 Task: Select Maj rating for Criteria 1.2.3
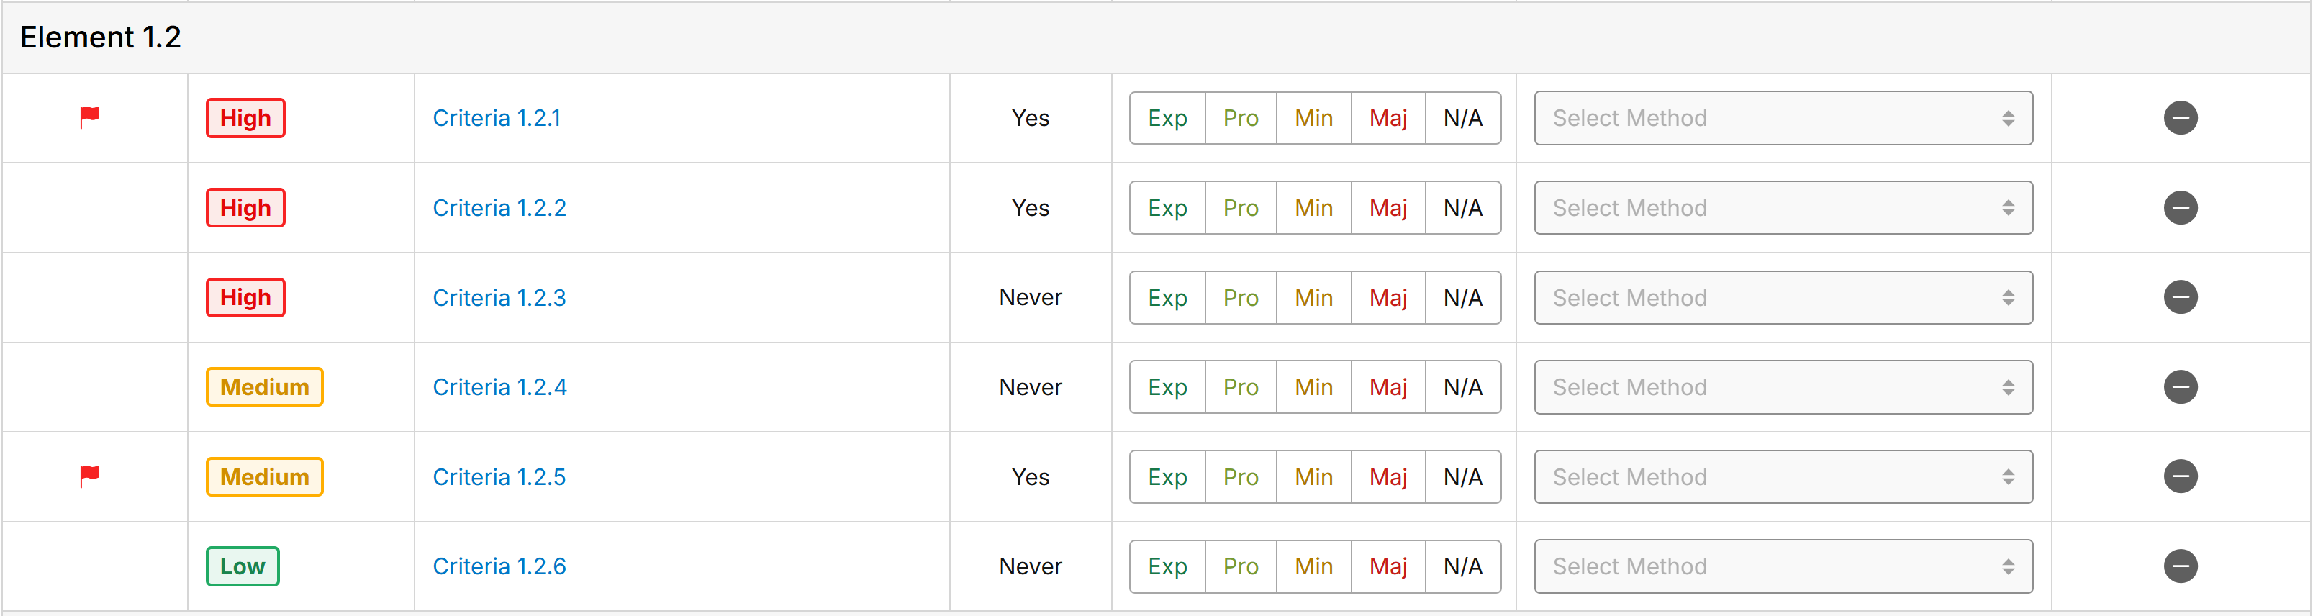pyautogui.click(x=1388, y=297)
